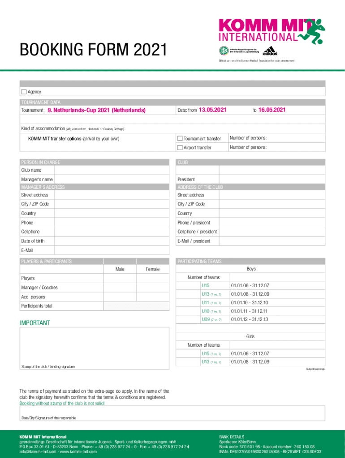Click 'Booking without stamp of the club is not valid!'
345x458 pixels.
coord(62,403)
